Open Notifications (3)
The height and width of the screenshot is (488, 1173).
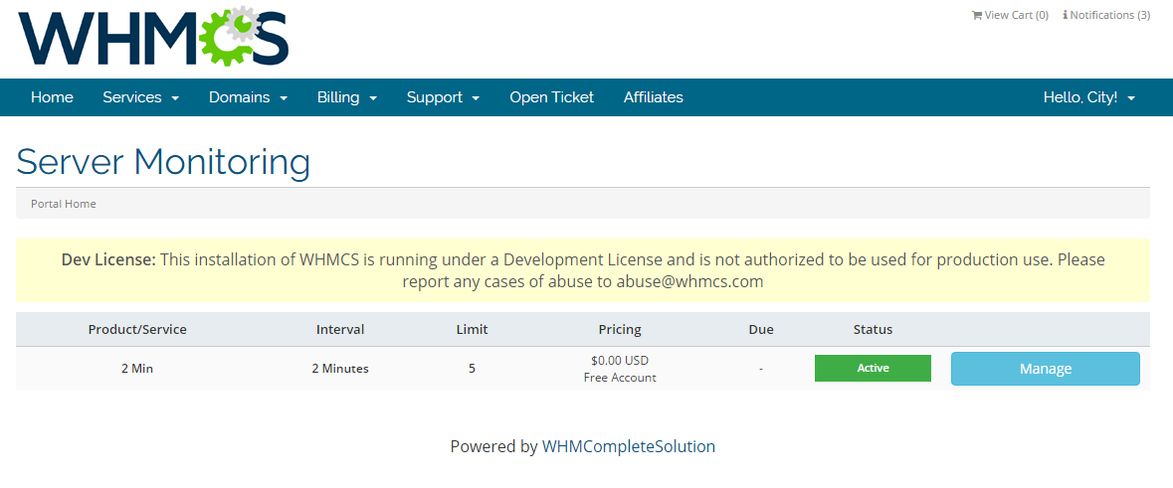(x=1106, y=15)
